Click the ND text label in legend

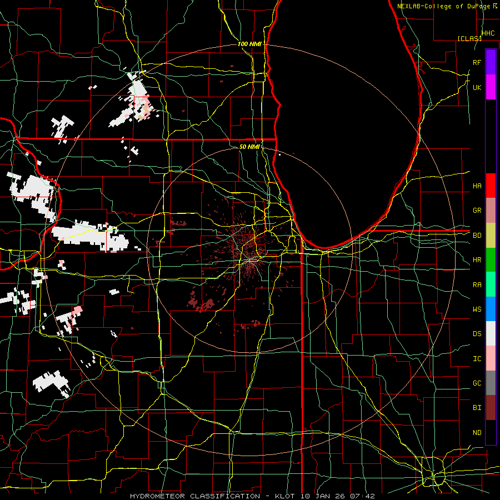click(477, 433)
